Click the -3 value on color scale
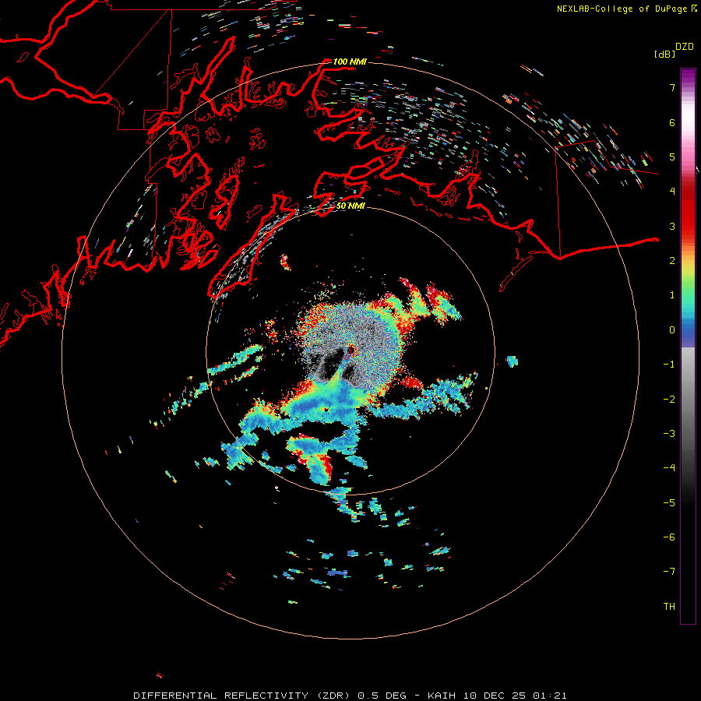701x701 pixels. (669, 434)
